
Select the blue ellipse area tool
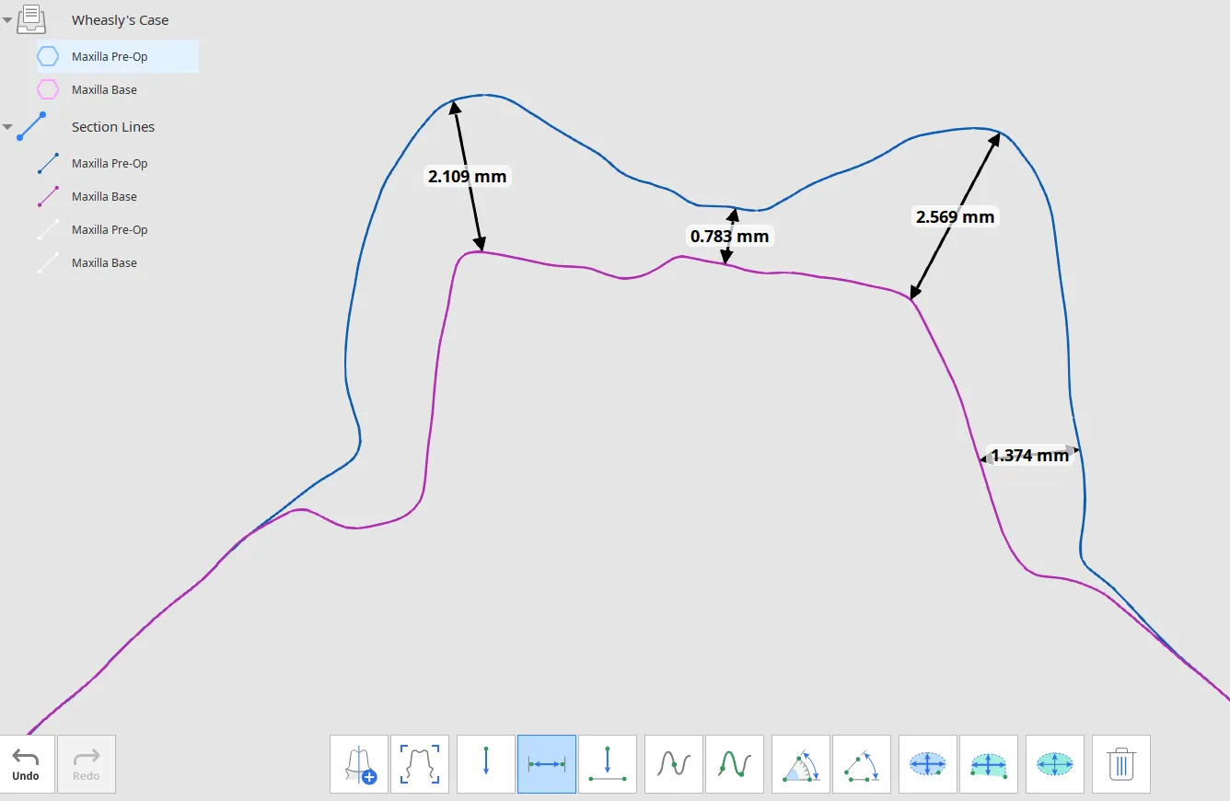[x=928, y=764]
